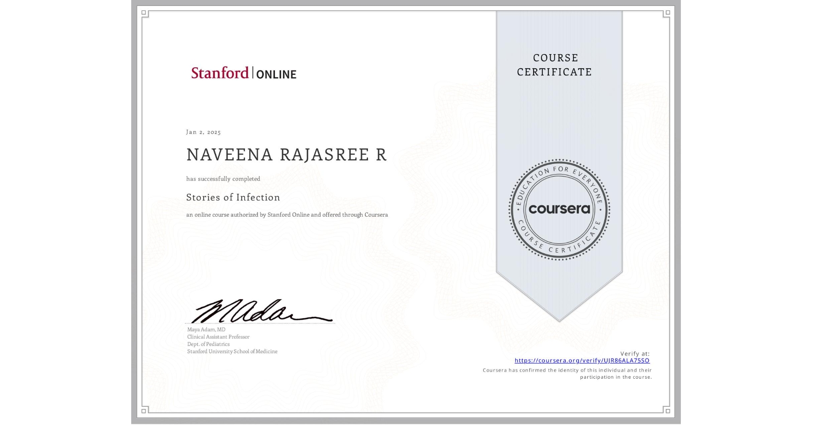Click the COURSE CERTIFICATE heading on the ribbon
The width and height of the screenshot is (813, 425).
pos(555,65)
